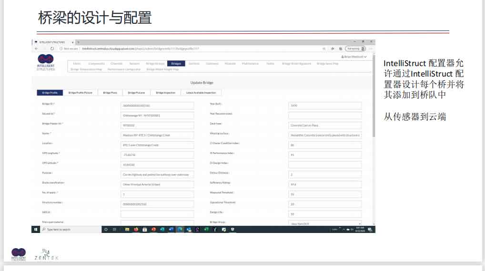Open the Gateways menu item
485x271 pixels.
pos(212,63)
